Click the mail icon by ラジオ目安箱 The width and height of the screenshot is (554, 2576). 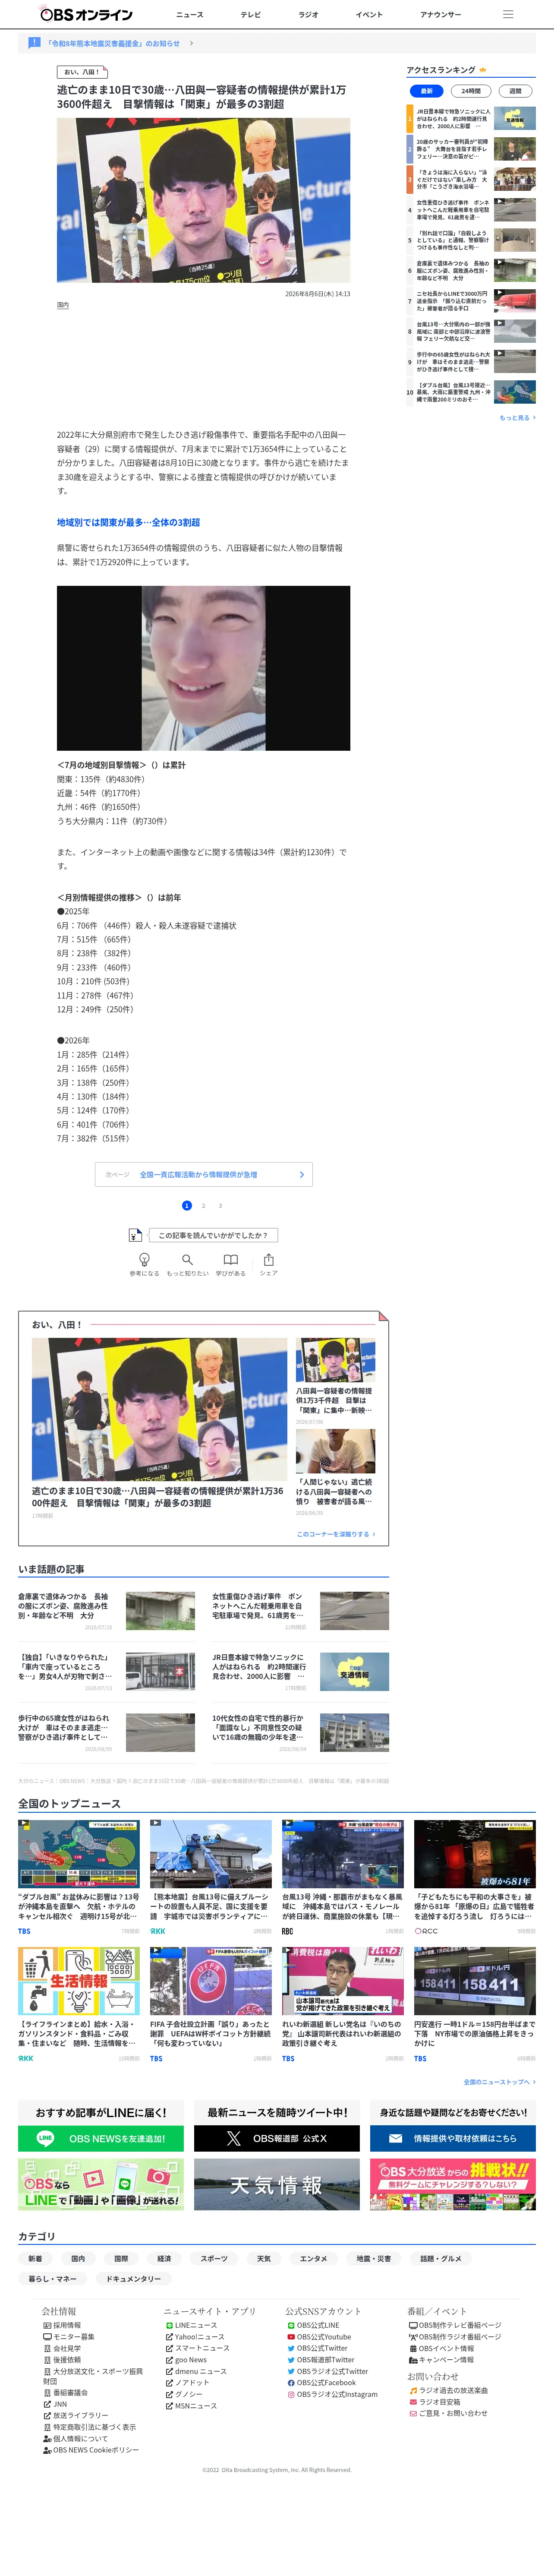(x=413, y=2402)
